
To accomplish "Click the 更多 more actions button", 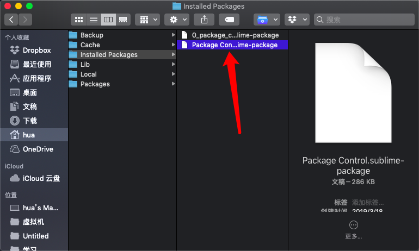I will click(353, 230).
